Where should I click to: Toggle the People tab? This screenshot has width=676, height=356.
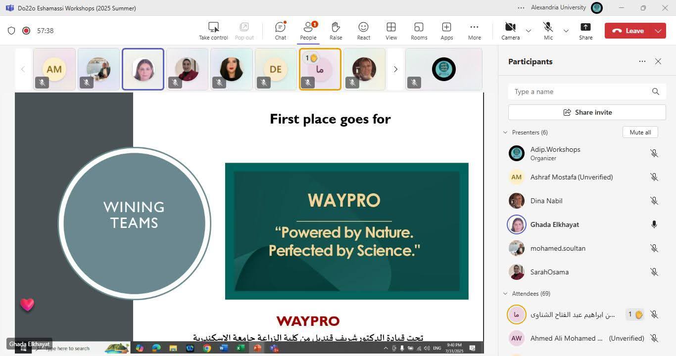[x=308, y=31]
